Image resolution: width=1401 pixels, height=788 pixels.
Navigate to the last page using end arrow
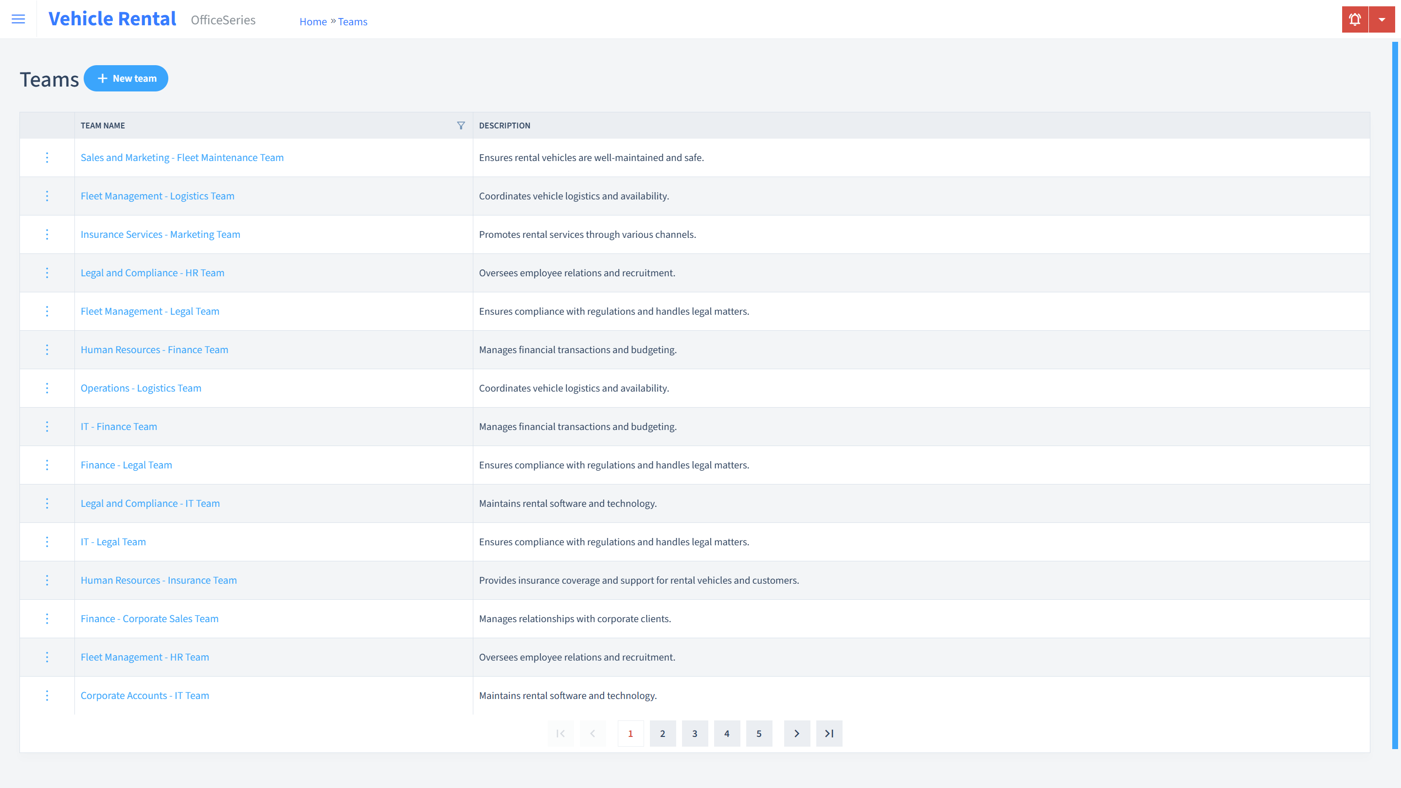828,733
